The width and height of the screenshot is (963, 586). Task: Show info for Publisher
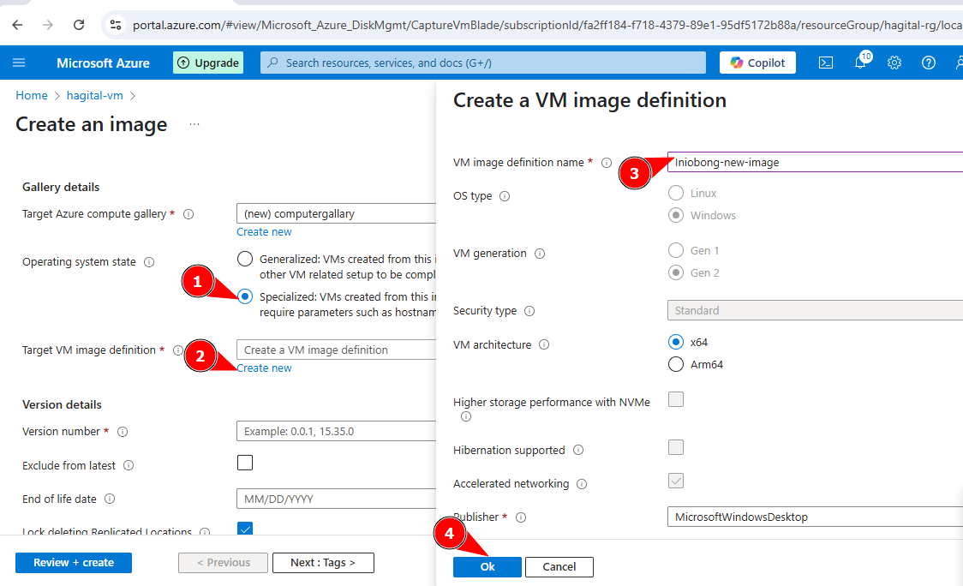pos(521,517)
